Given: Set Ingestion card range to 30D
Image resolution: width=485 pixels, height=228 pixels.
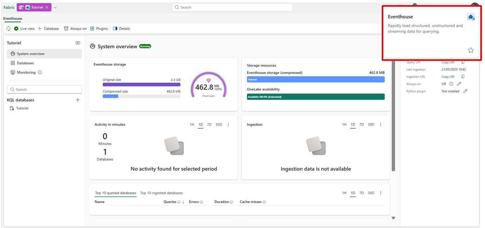Looking at the screenshot, I should [371, 125].
